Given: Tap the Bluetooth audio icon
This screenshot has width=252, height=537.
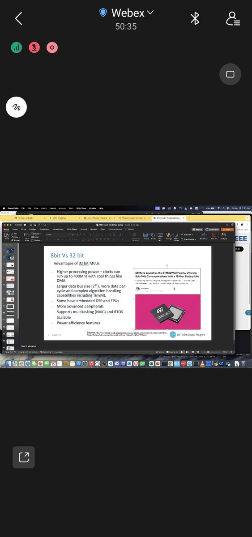Looking at the screenshot, I should 194,18.
